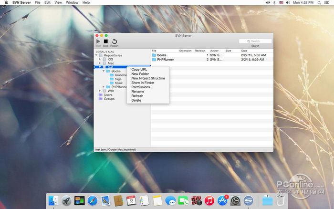Choose Delete from the context menu
The image size is (334, 209).
click(x=136, y=100)
